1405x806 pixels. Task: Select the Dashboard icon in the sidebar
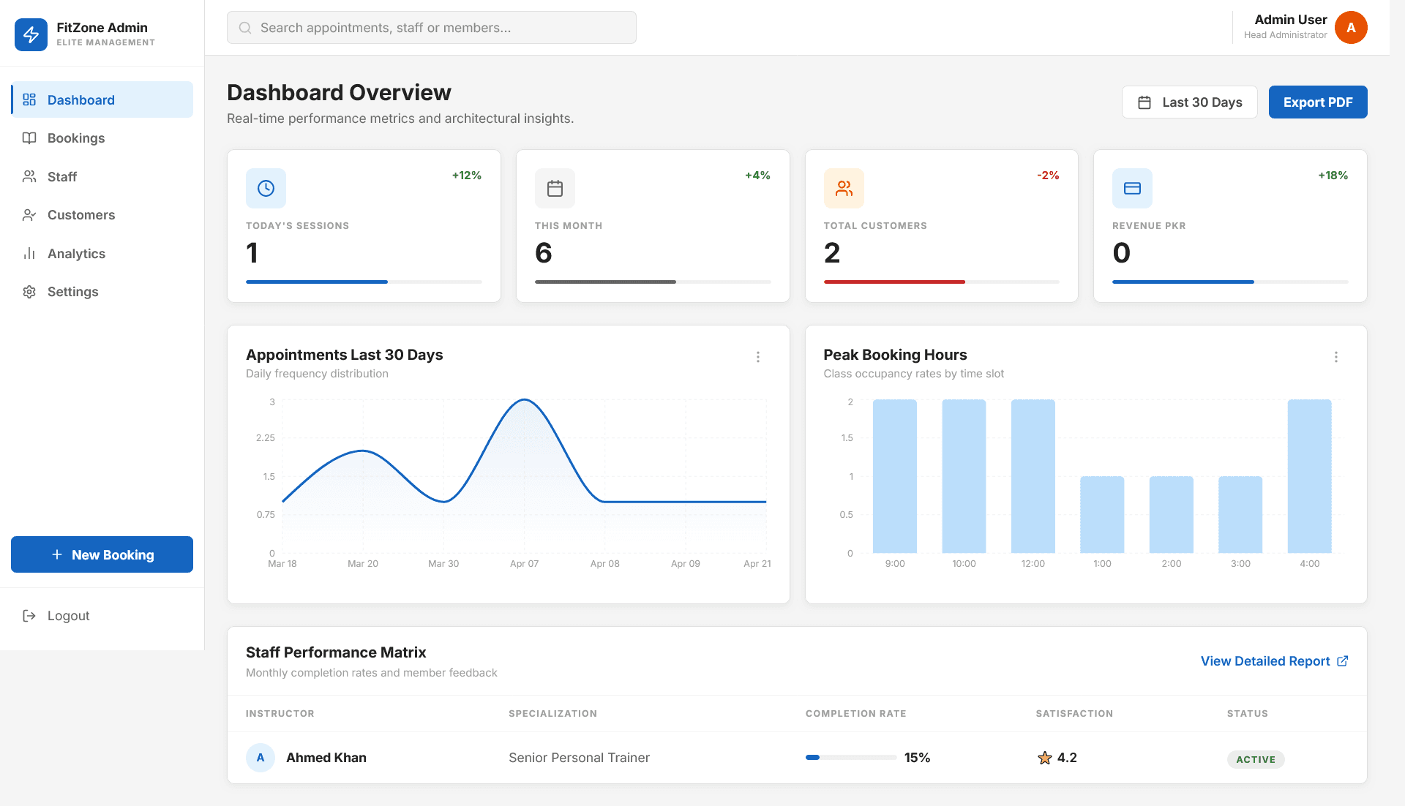coord(29,99)
